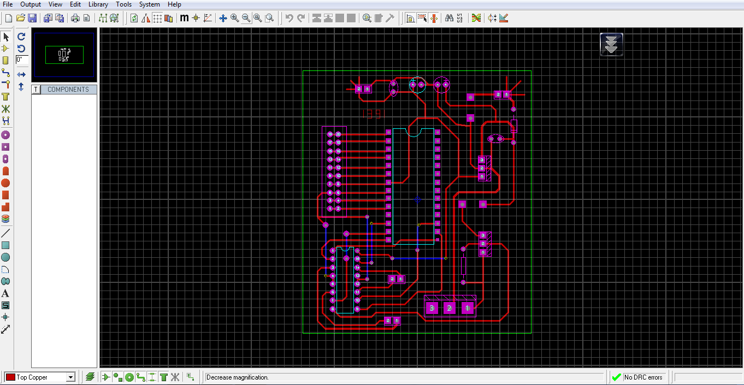Click the red Top Copper color swatch

10,377
